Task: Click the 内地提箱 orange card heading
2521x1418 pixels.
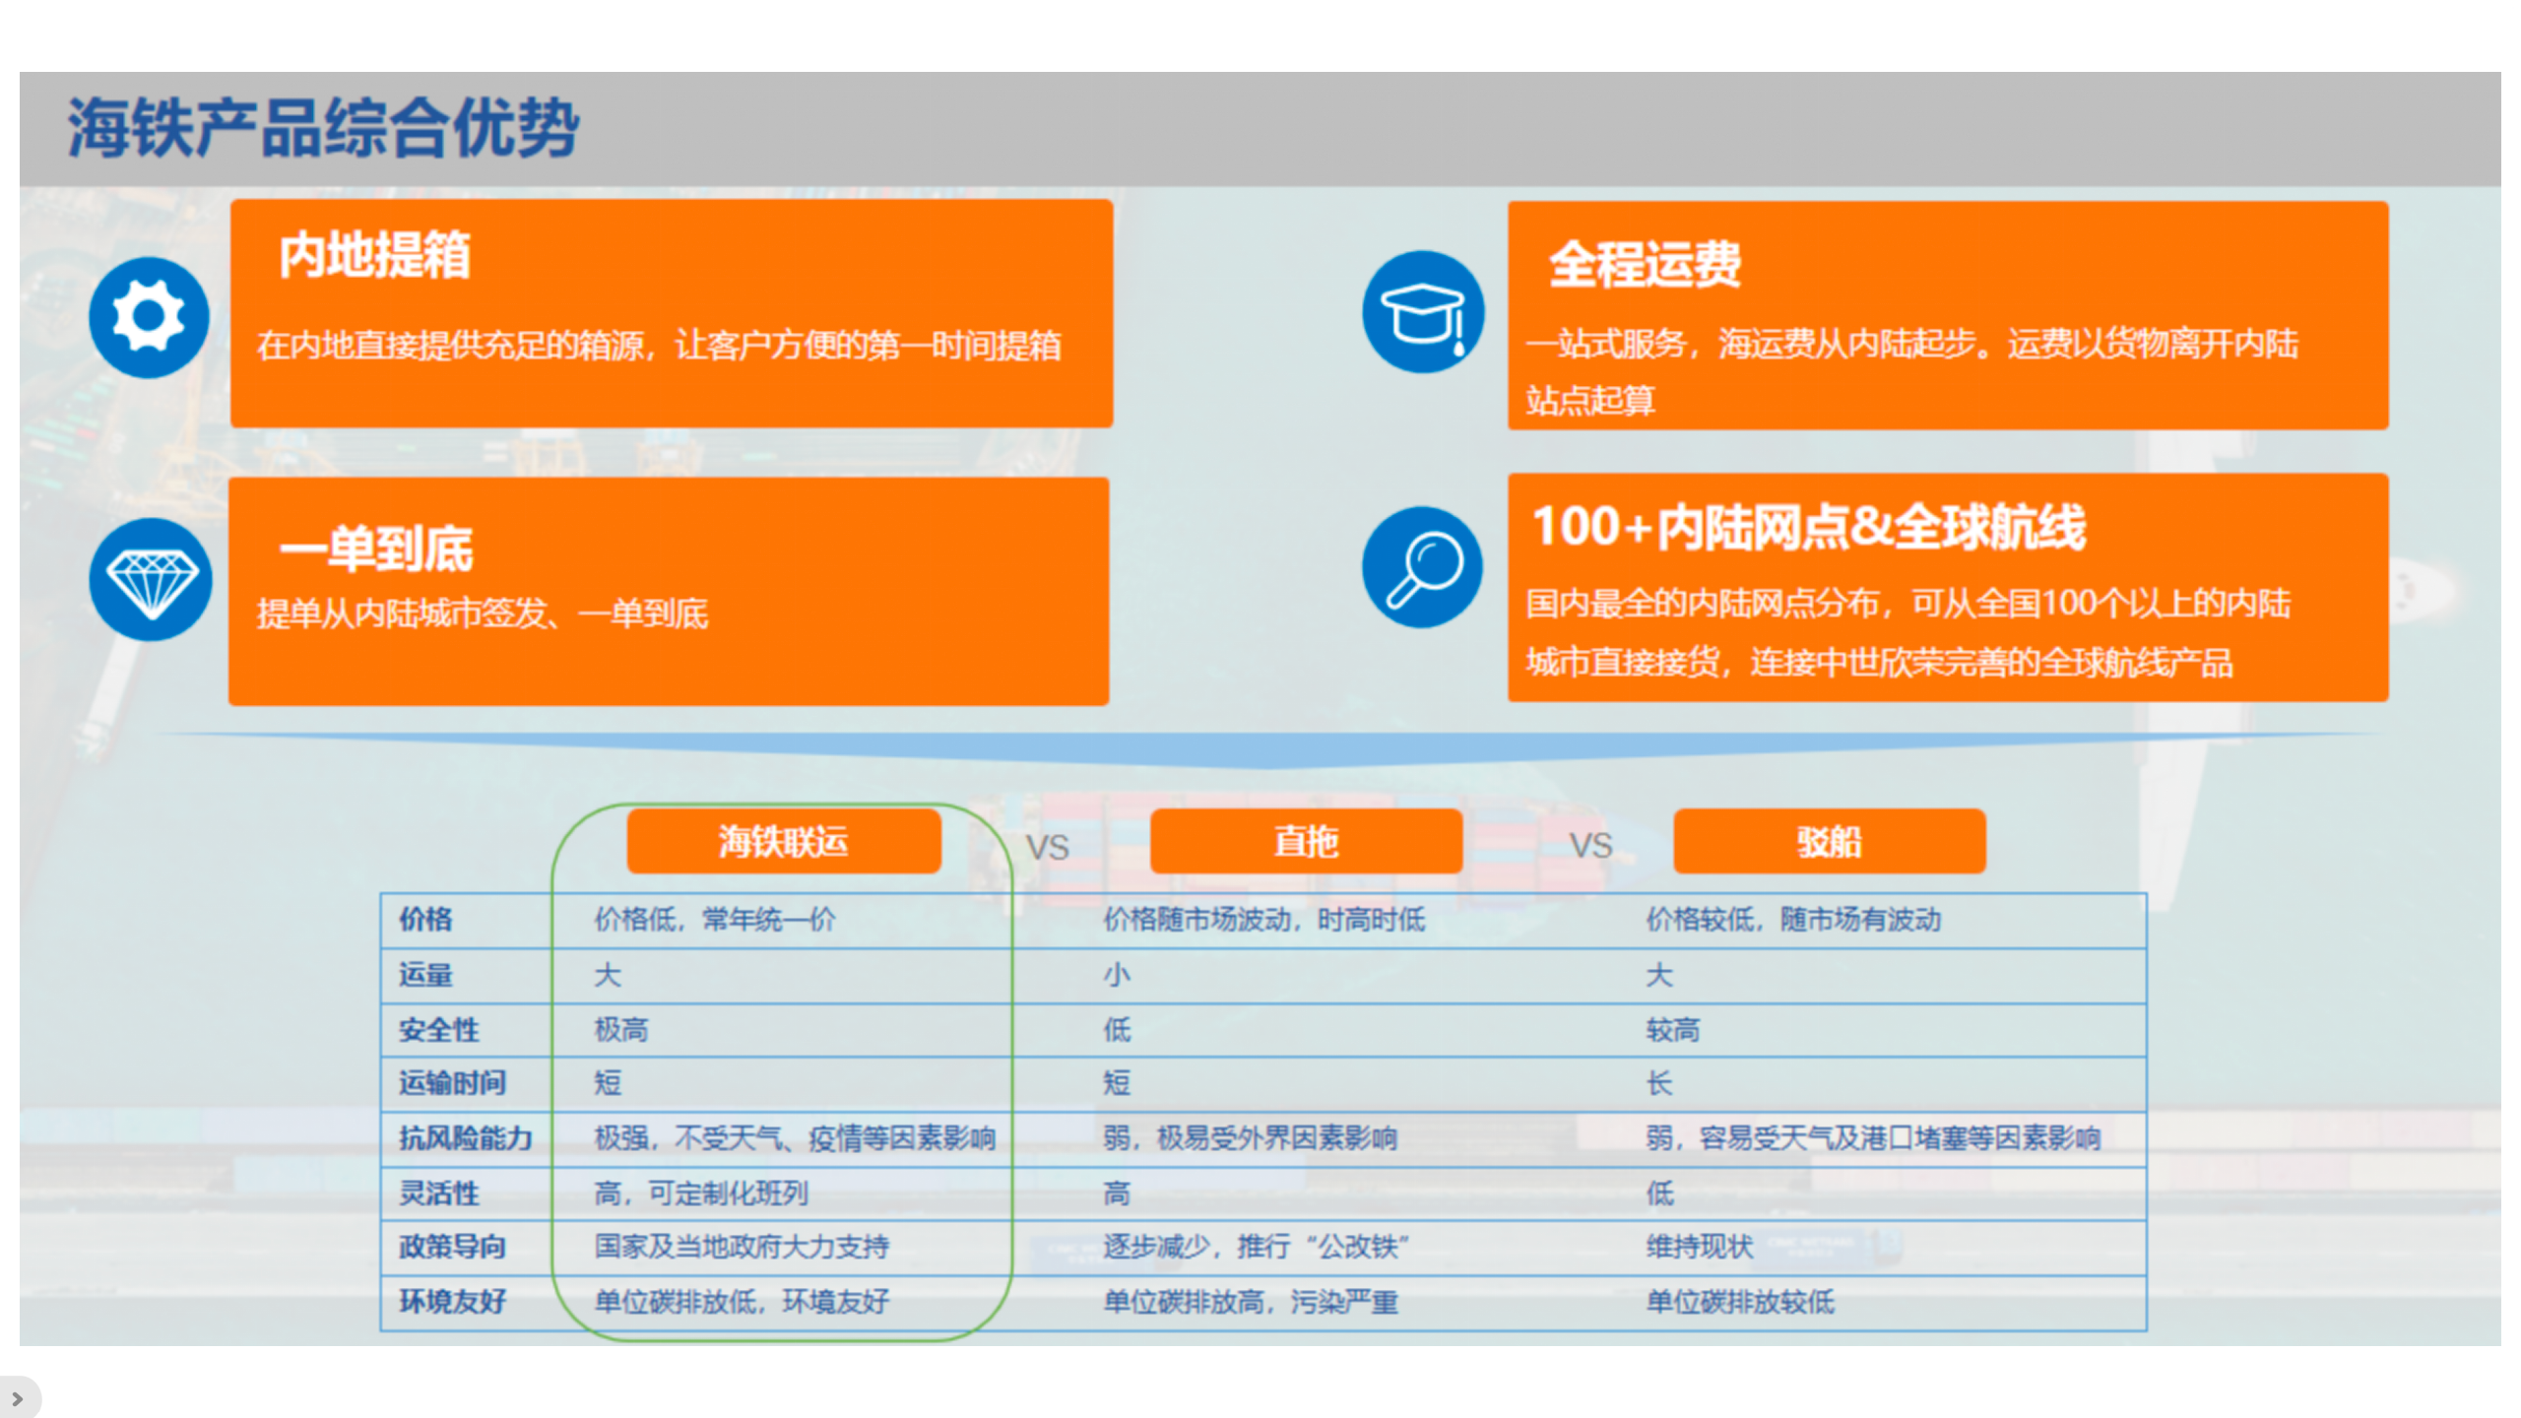Action: tap(374, 256)
